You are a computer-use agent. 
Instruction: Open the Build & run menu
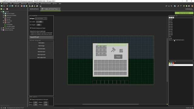pos(31,4)
